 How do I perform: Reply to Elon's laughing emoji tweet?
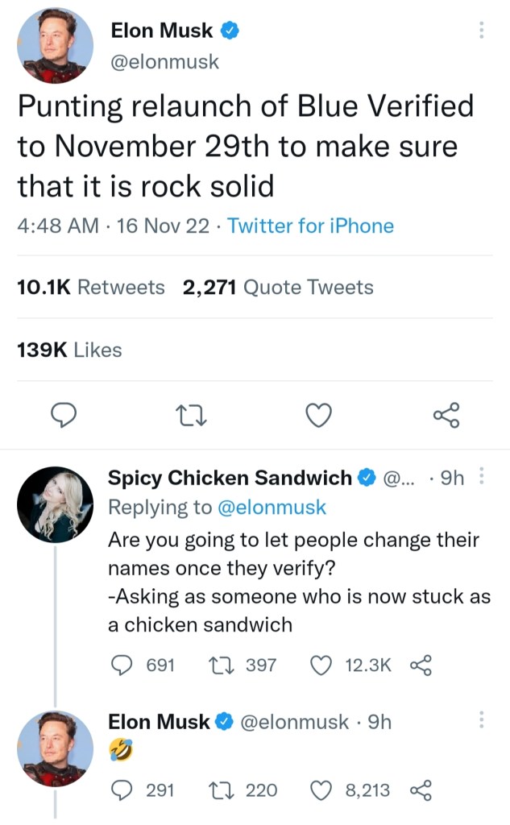(x=122, y=790)
